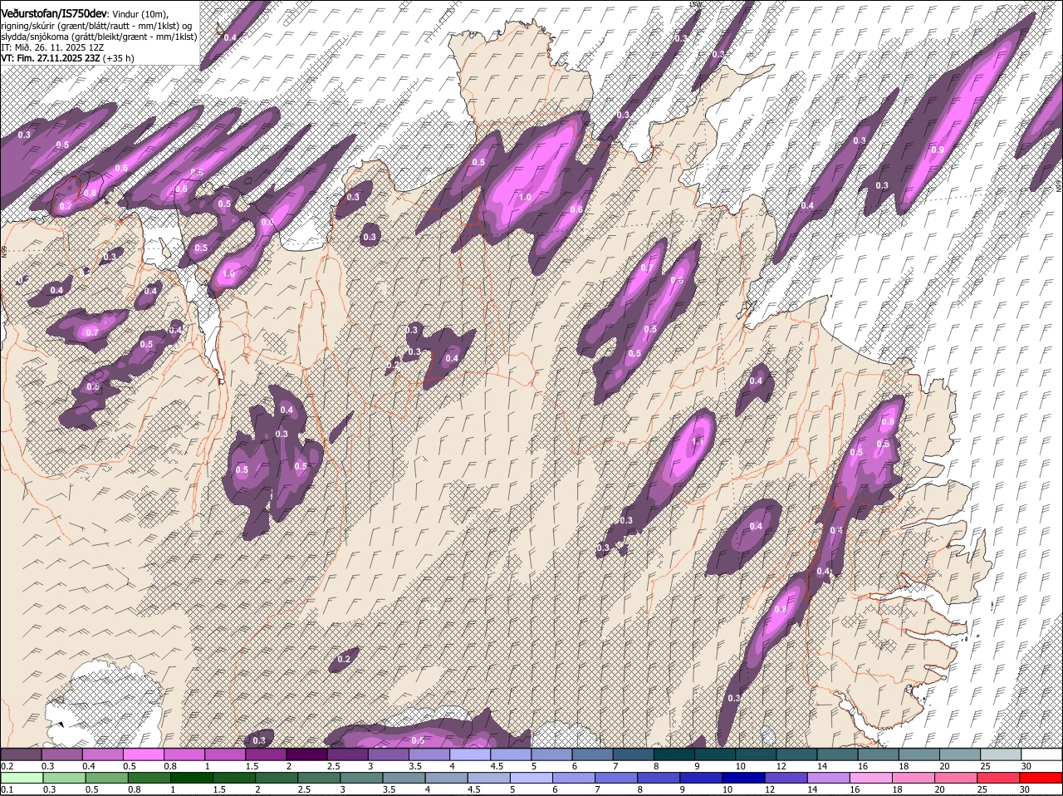Image resolution: width=1063 pixels, height=796 pixels.
Task: Select the darkest purple 2 swatch in upper legend
Action: [x=306, y=754]
